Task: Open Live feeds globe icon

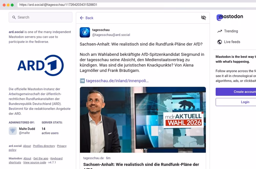Action: [220, 42]
